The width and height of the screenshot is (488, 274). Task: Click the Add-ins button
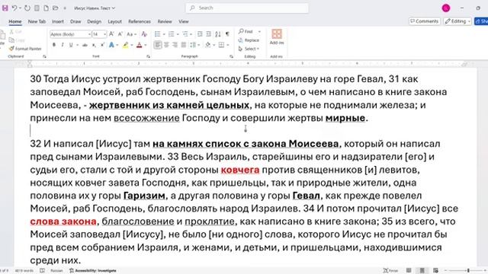point(277,37)
